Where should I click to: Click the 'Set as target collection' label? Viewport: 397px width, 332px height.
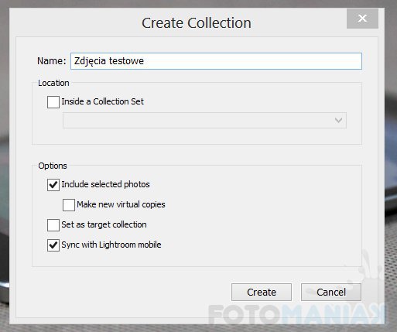click(104, 224)
